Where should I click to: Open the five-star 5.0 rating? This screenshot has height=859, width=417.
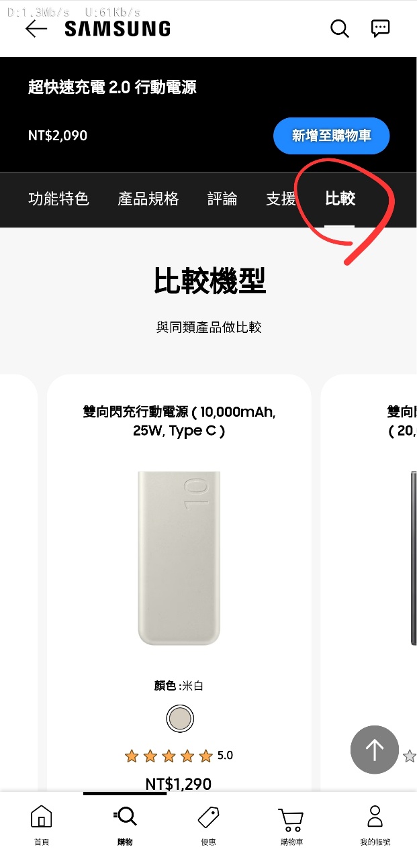click(x=179, y=756)
